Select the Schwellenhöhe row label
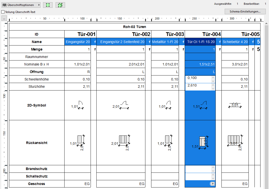This screenshot has width=269, height=189. (x=37, y=79)
